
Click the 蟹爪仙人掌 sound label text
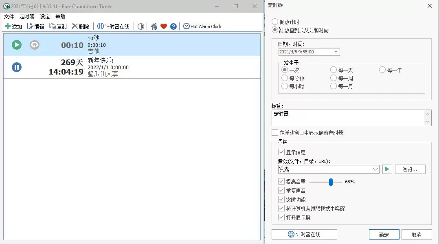point(103,74)
